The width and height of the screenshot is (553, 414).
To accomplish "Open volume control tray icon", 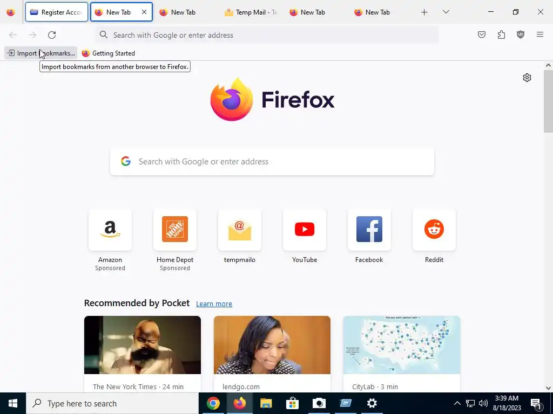I will click(483, 403).
